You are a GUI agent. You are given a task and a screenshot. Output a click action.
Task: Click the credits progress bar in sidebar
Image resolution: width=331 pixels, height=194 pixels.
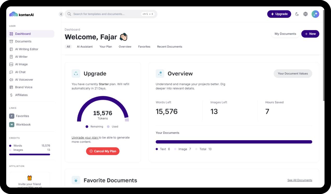[30, 154]
